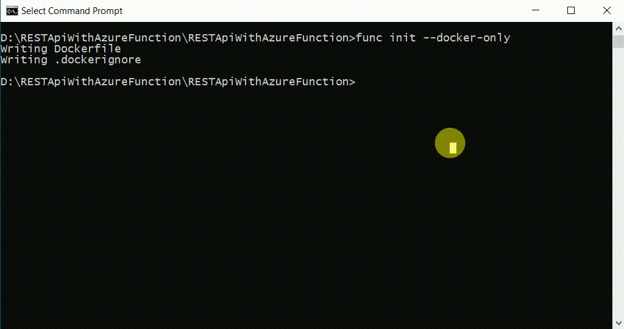Click the Command Prompt system menu icon
Screen dimensions: 624x329
click(12, 10)
